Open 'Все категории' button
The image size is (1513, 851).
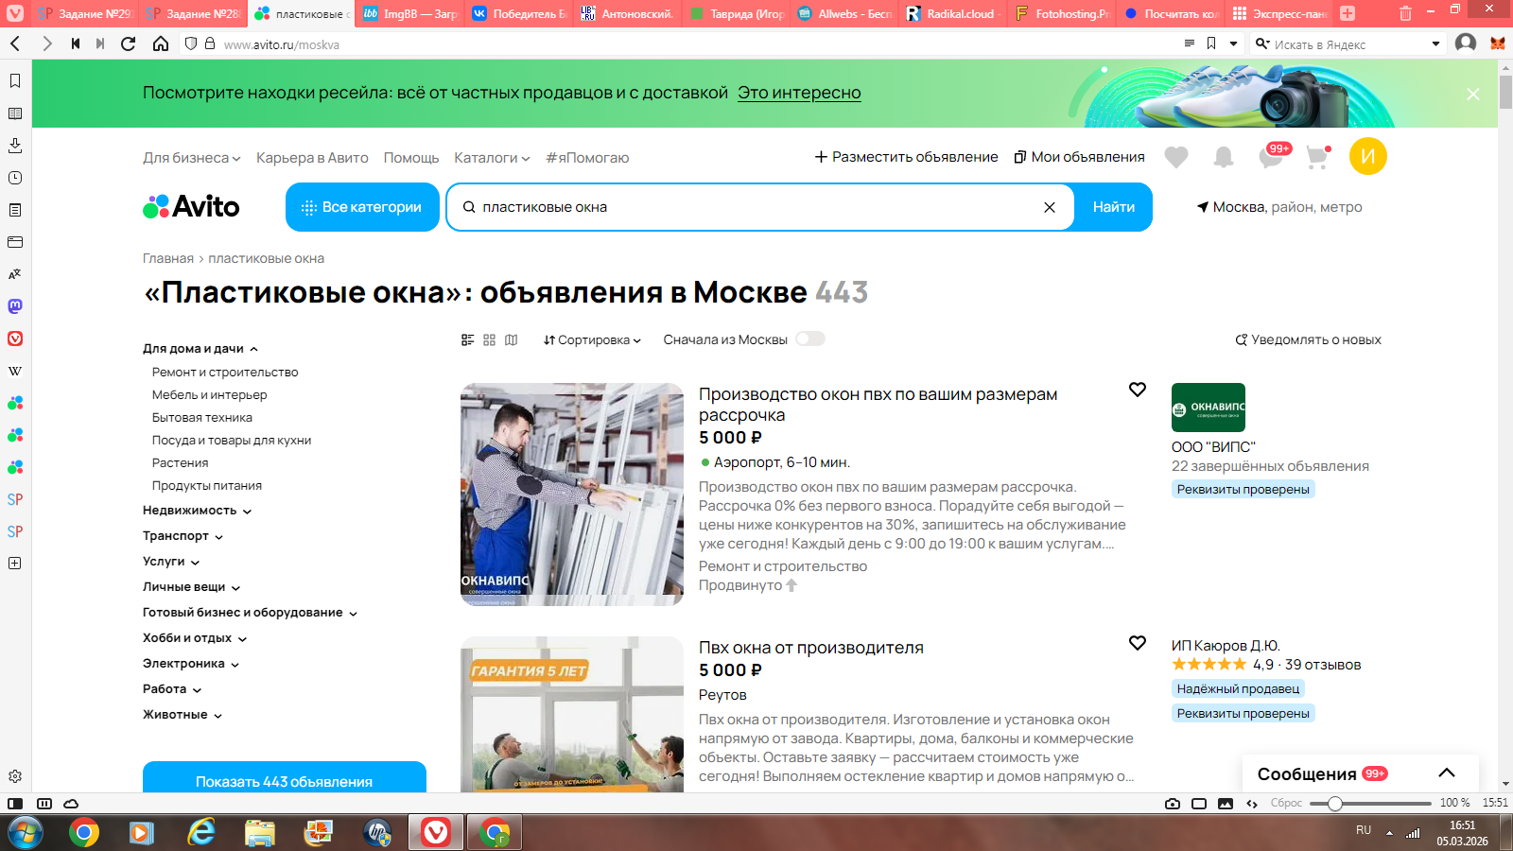(362, 207)
